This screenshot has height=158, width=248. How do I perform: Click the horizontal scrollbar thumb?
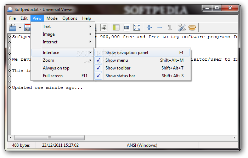(x=49, y=138)
